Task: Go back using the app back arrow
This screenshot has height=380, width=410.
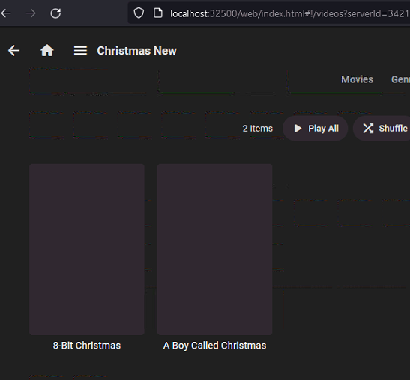Action: click(13, 50)
